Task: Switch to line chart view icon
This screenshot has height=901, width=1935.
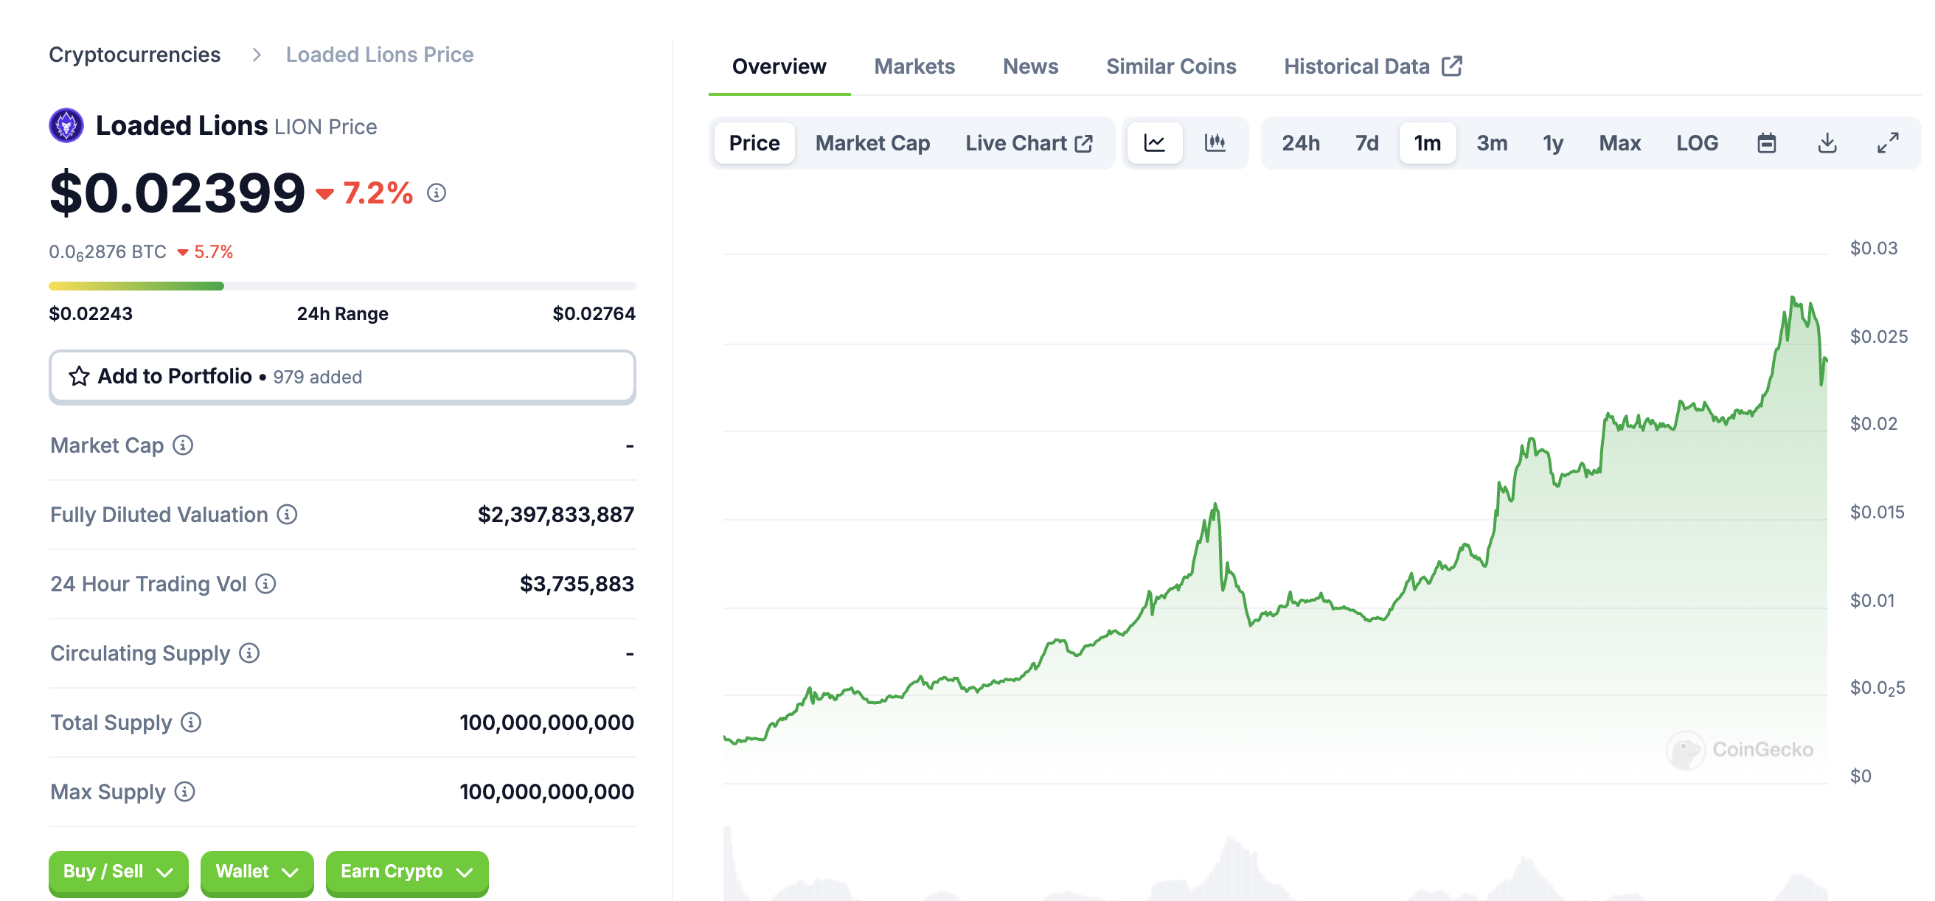Action: coord(1155,142)
